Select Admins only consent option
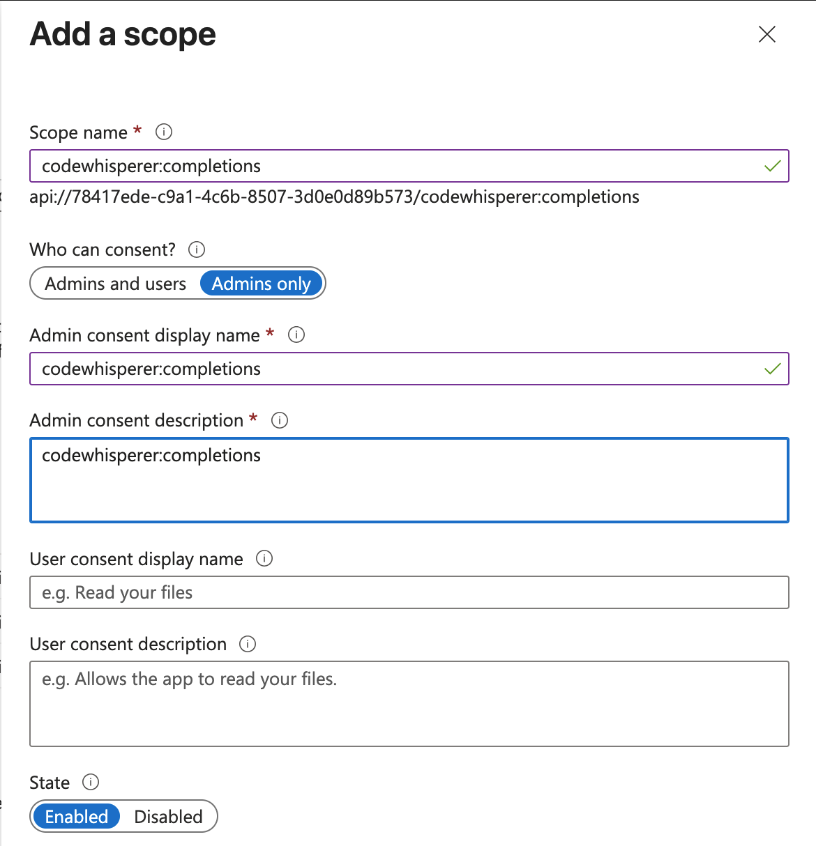The height and width of the screenshot is (846, 816). point(262,284)
